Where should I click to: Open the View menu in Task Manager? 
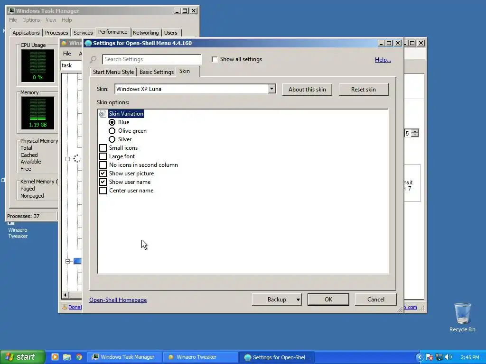[x=51, y=20]
